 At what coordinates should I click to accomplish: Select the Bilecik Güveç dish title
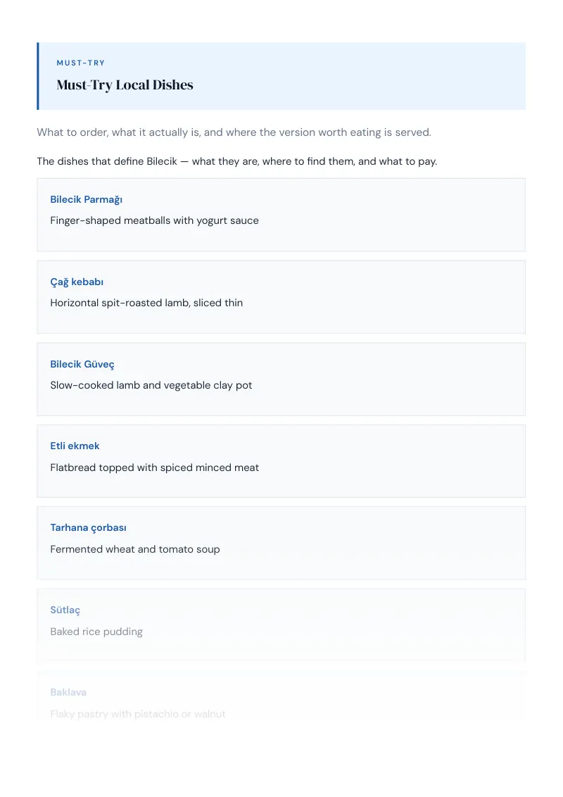coord(82,365)
